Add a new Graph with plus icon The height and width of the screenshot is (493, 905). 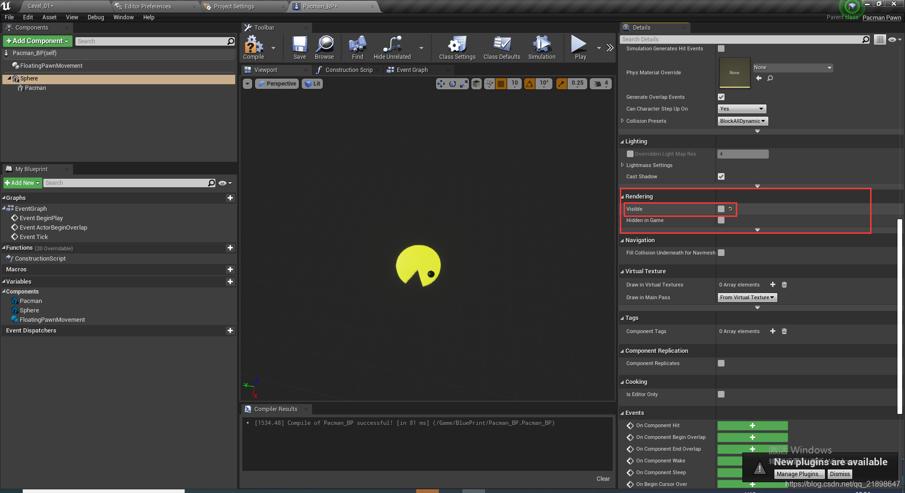pos(230,198)
